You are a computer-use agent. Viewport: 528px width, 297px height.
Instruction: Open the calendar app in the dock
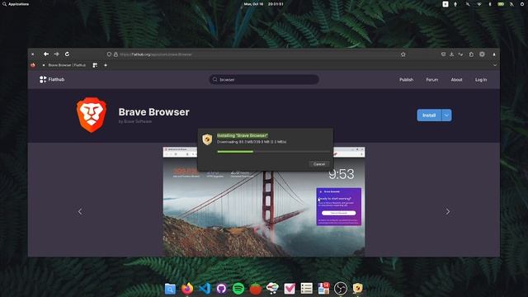[323, 288]
